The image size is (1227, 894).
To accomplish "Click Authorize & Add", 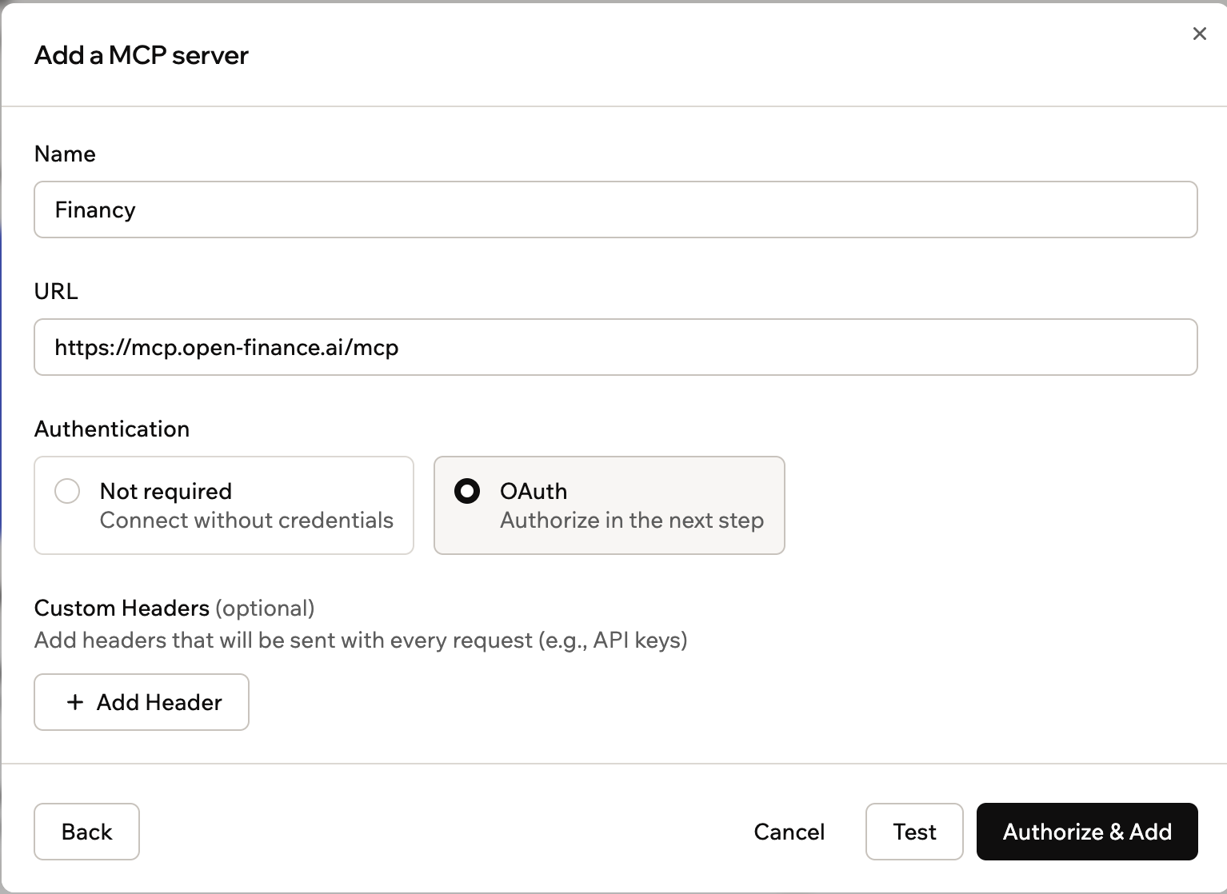I will pos(1087,832).
